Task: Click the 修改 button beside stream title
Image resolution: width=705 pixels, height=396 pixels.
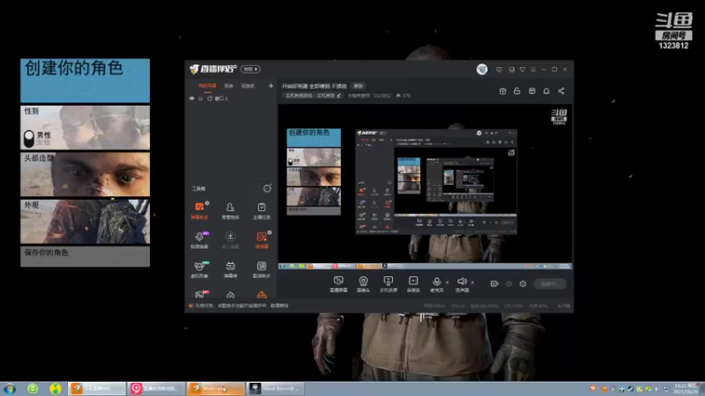Action: coord(358,85)
